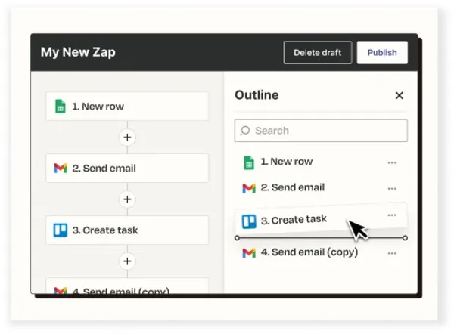This screenshot has width=454, height=334.
Task: Open options menu for outline 1. New row
Action: pyautogui.click(x=392, y=162)
